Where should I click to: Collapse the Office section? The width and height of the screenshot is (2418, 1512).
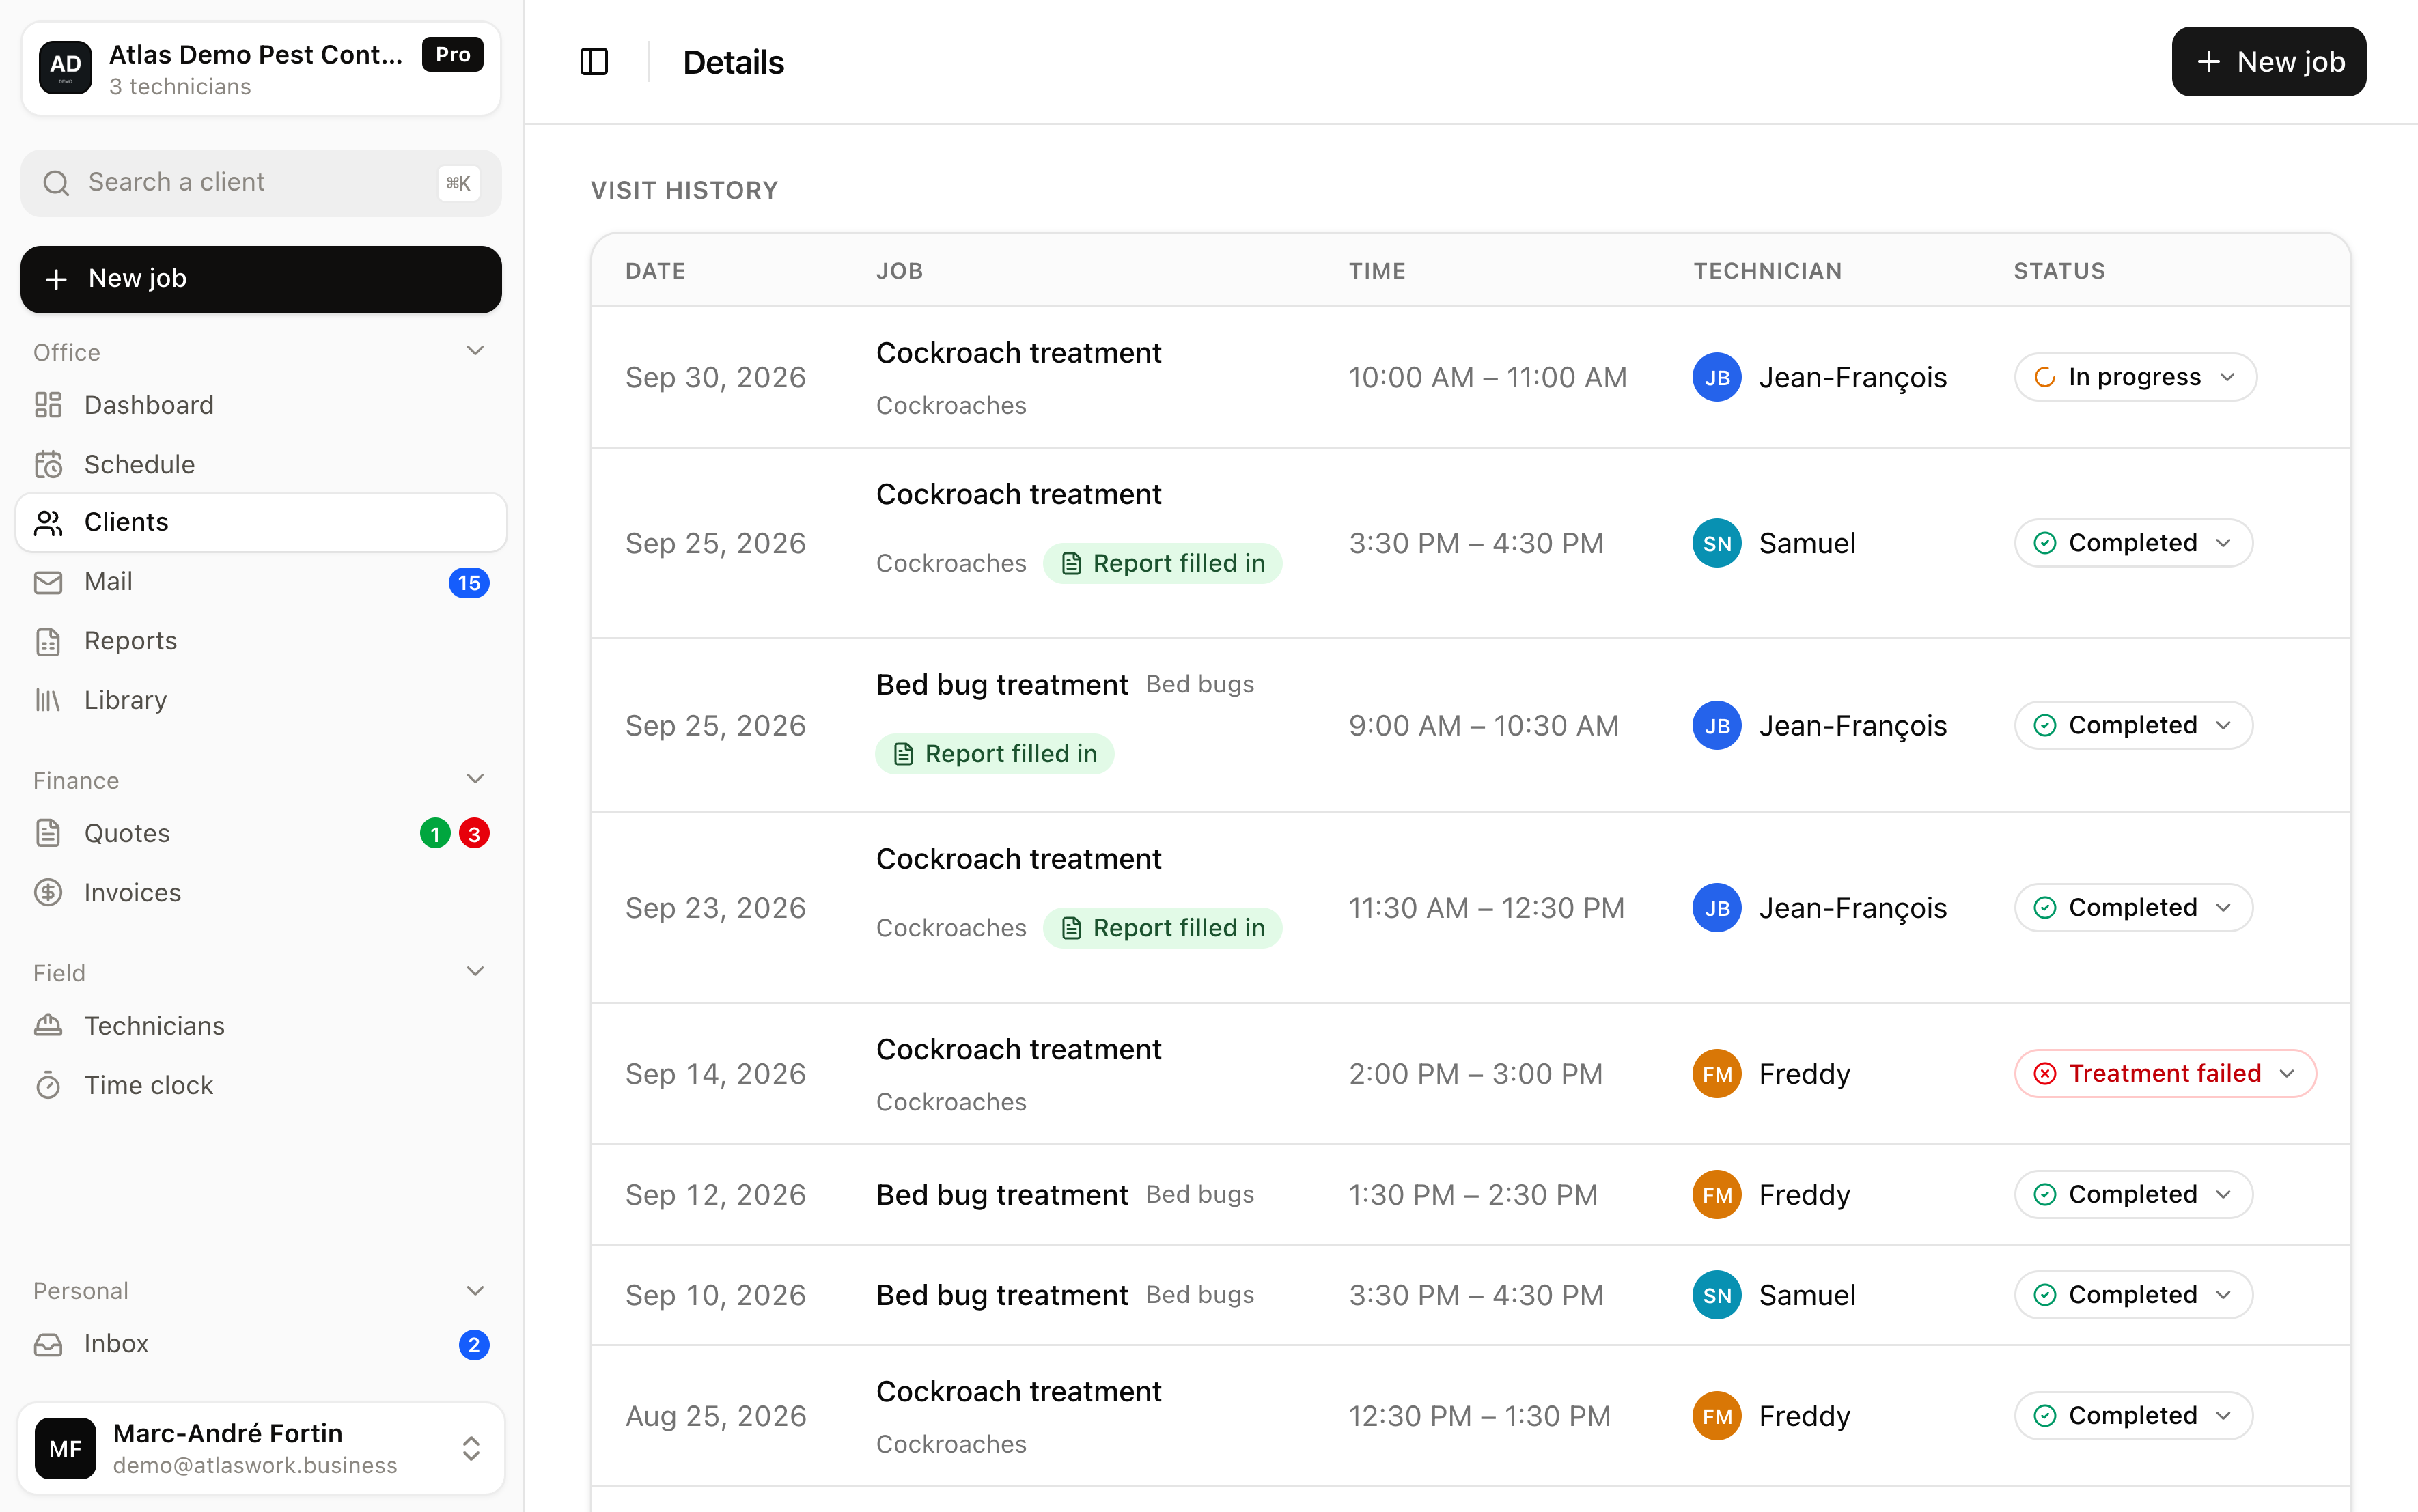pyautogui.click(x=475, y=351)
